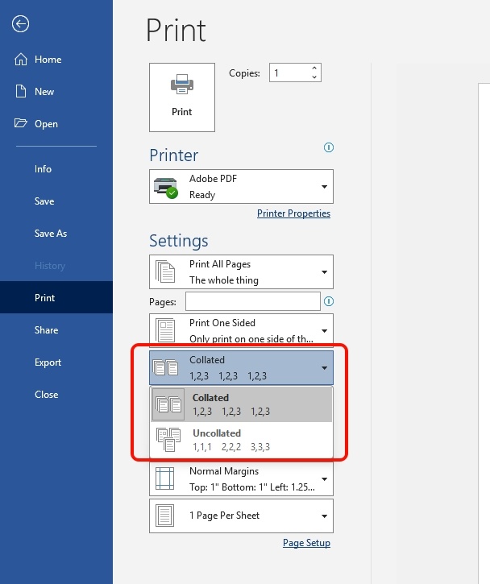Click Save in the sidebar
This screenshot has height=584, width=490.
pos(56,201)
